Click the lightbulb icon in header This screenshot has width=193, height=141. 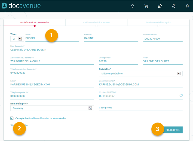[133, 6]
